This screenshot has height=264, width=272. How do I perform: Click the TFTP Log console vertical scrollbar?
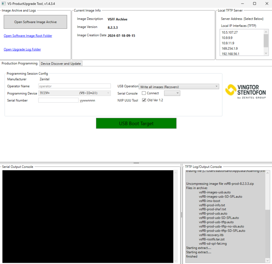click(267, 214)
